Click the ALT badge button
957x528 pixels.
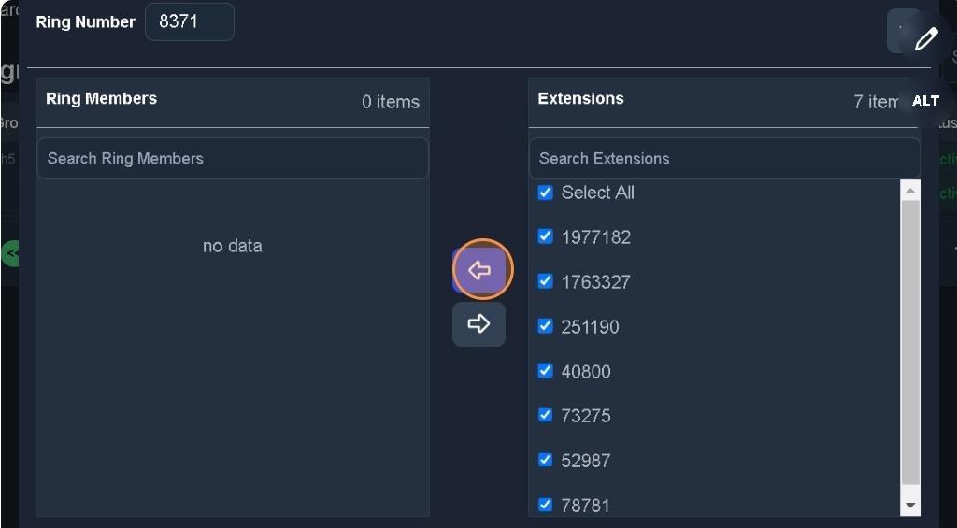click(x=925, y=101)
